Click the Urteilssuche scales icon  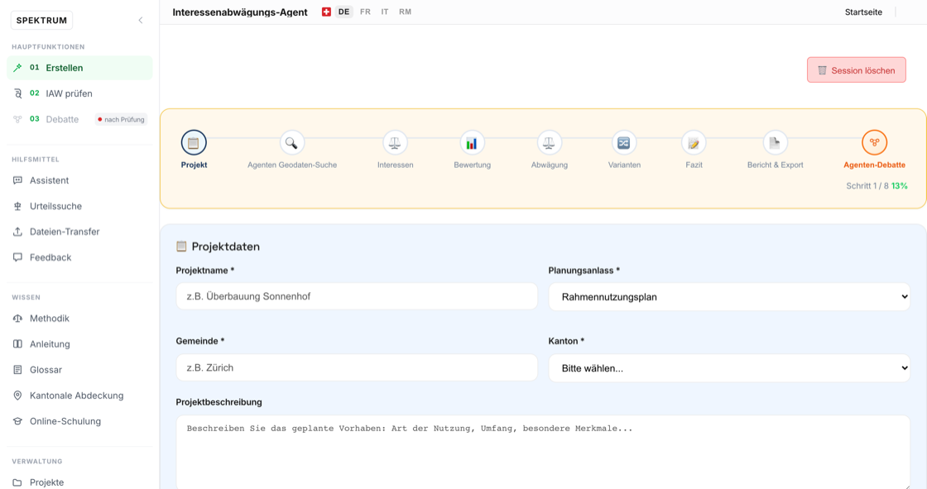17,206
